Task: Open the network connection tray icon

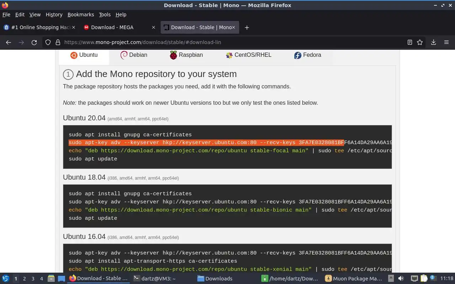Action: pyautogui.click(x=414, y=279)
